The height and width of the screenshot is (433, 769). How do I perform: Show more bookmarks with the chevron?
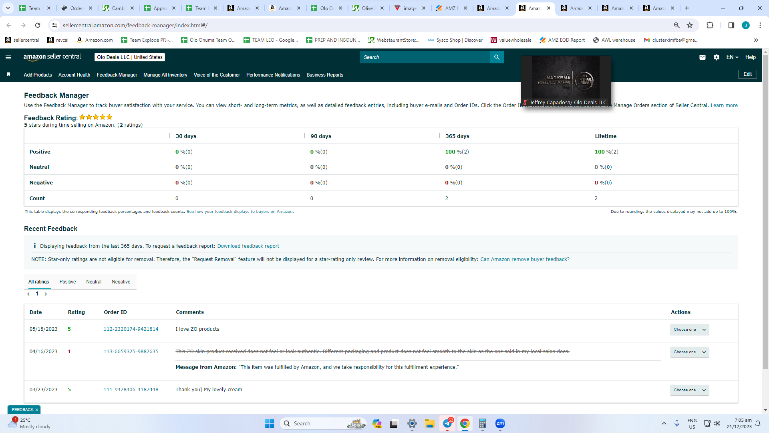[756, 40]
